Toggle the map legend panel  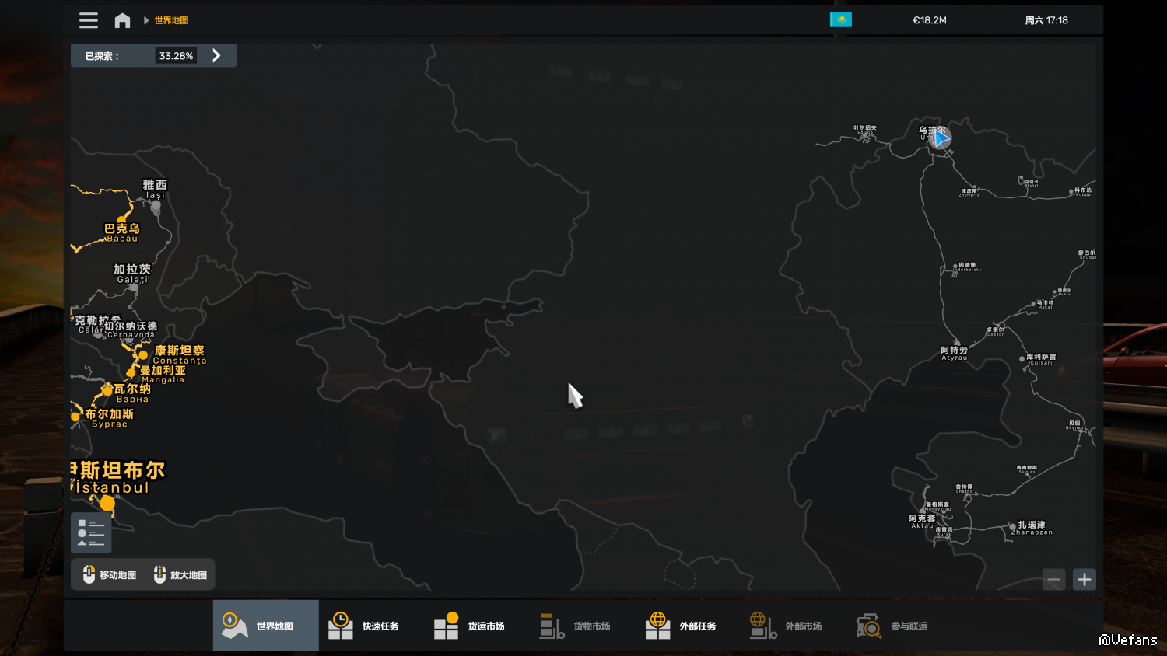[x=91, y=532]
